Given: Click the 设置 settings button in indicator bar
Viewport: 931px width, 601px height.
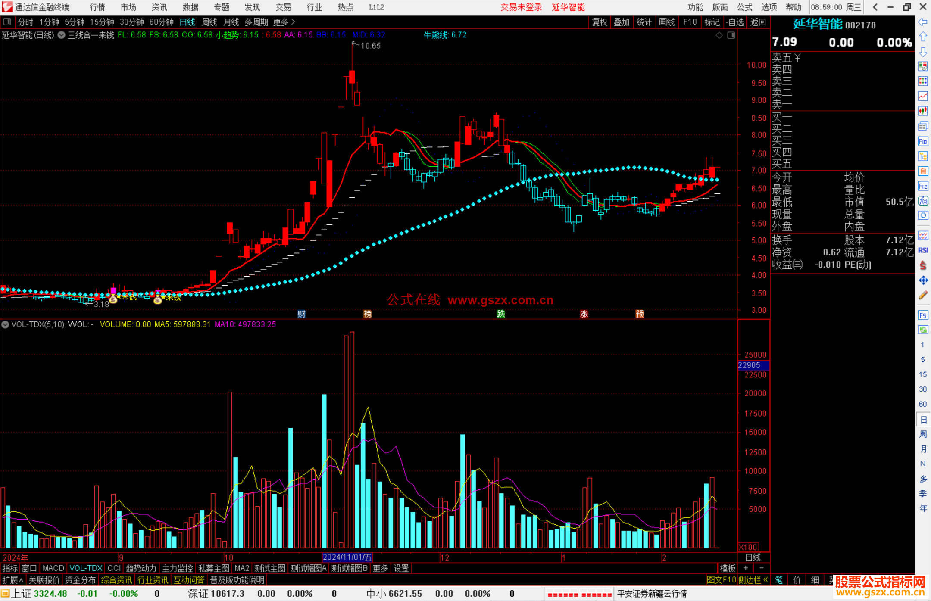Looking at the screenshot, I should [401, 568].
